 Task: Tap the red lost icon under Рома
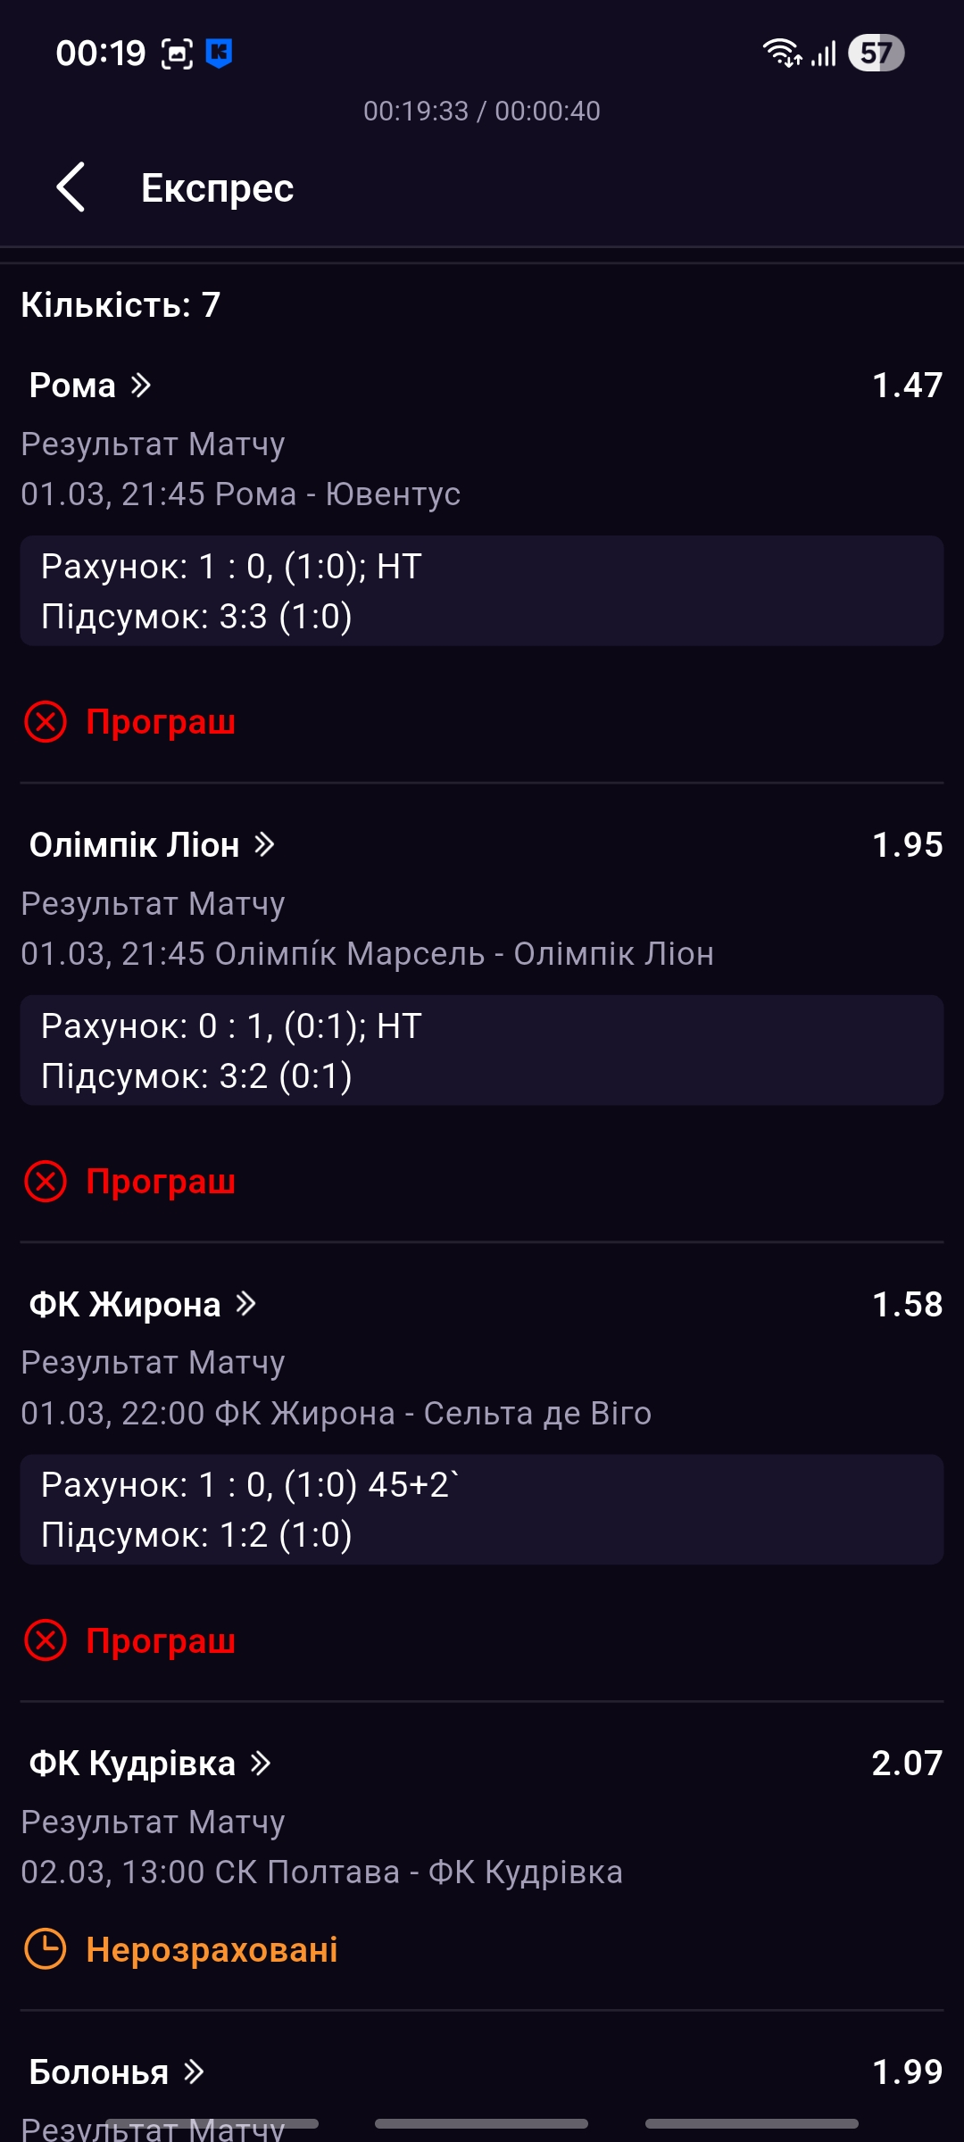tap(46, 722)
